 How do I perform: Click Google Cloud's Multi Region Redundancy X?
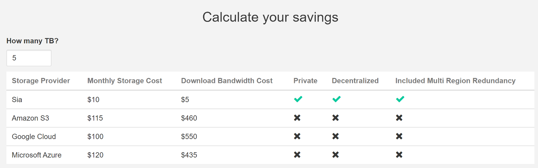pos(399,136)
